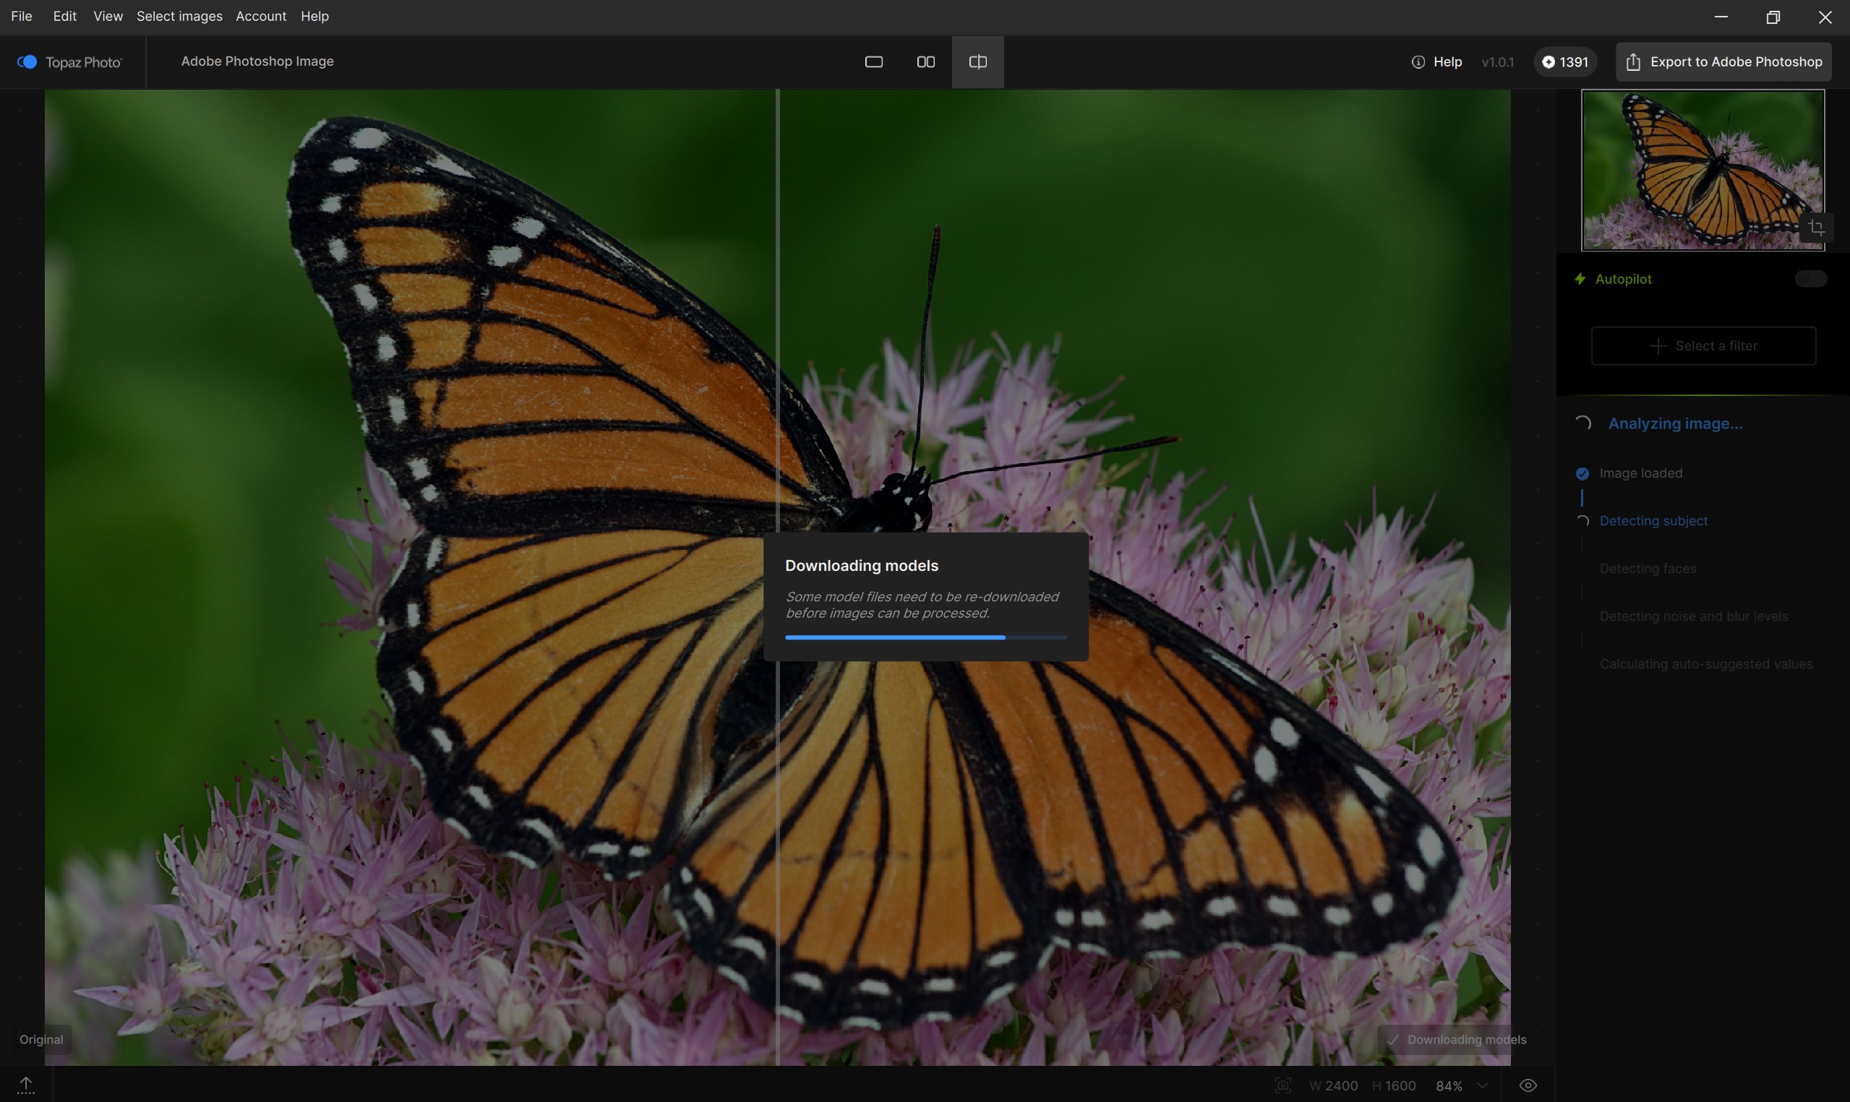Screen dimensions: 1850x1102
Task: Switch to side-by-side view
Action: click(x=925, y=61)
